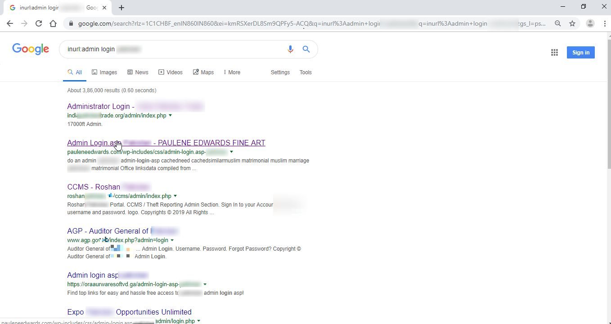The image size is (611, 324).
Task: Submit search with the blue magnifier icon
Action: [306, 49]
